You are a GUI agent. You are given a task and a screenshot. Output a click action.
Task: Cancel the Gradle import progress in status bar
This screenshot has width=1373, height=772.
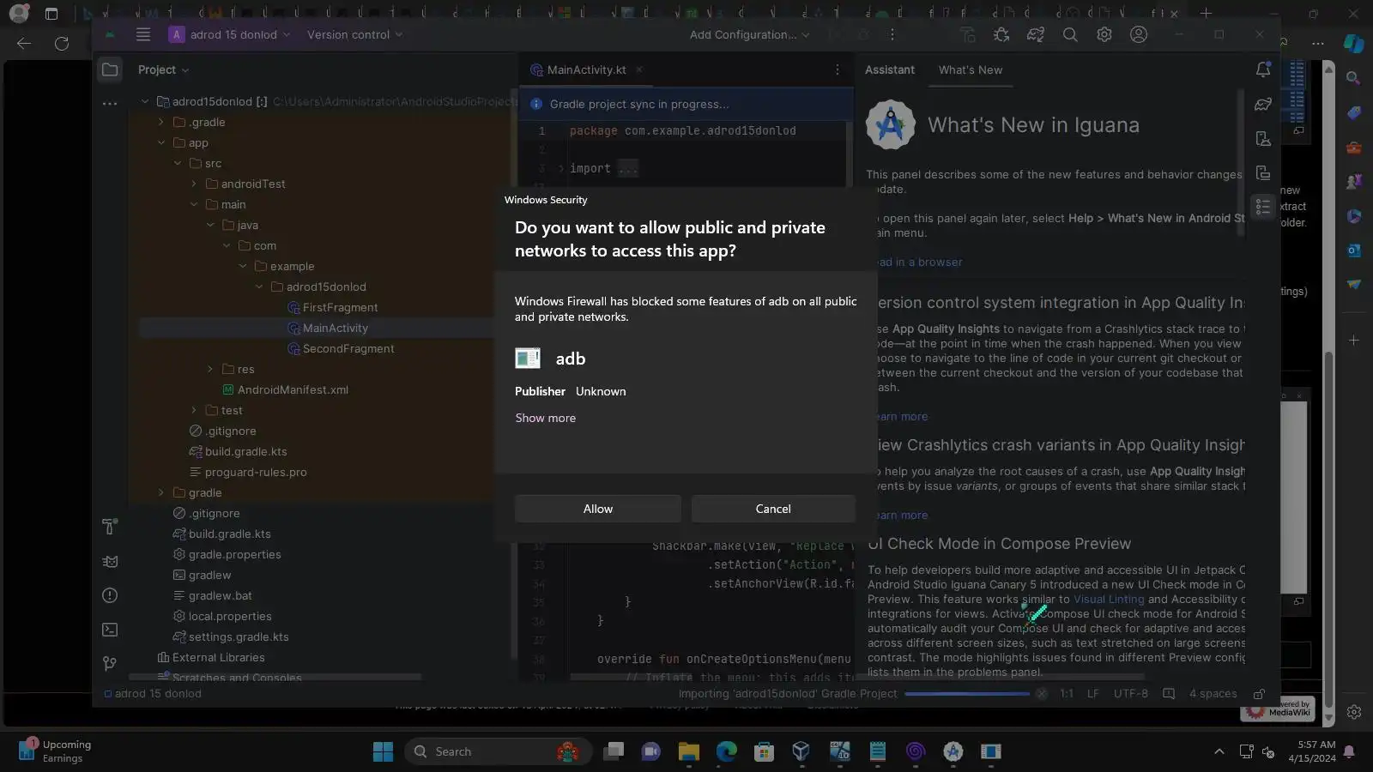pyautogui.click(x=1041, y=694)
